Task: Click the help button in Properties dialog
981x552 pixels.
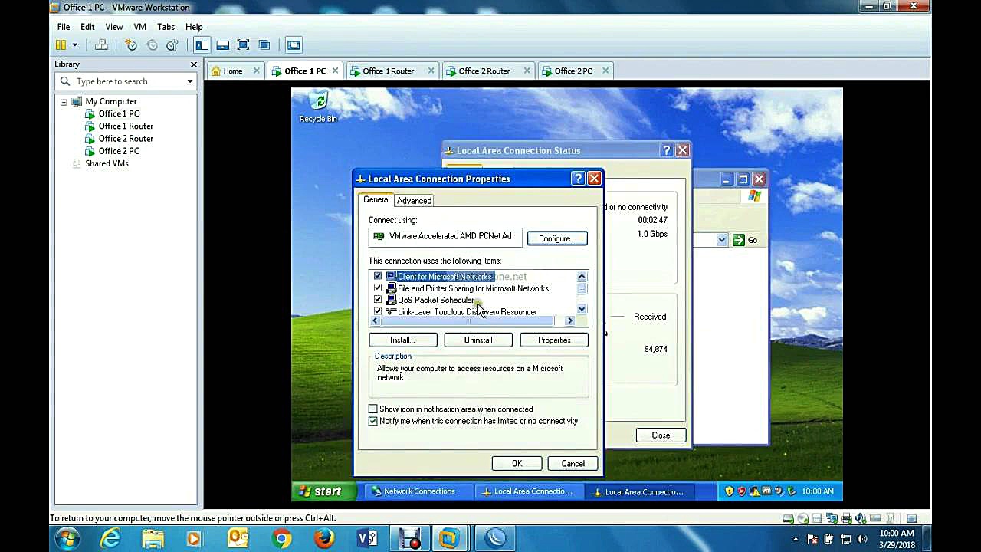Action: pyautogui.click(x=578, y=179)
